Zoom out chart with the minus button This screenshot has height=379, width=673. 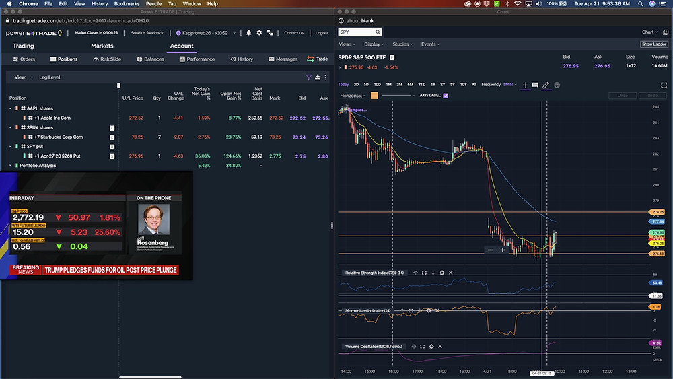click(x=490, y=250)
